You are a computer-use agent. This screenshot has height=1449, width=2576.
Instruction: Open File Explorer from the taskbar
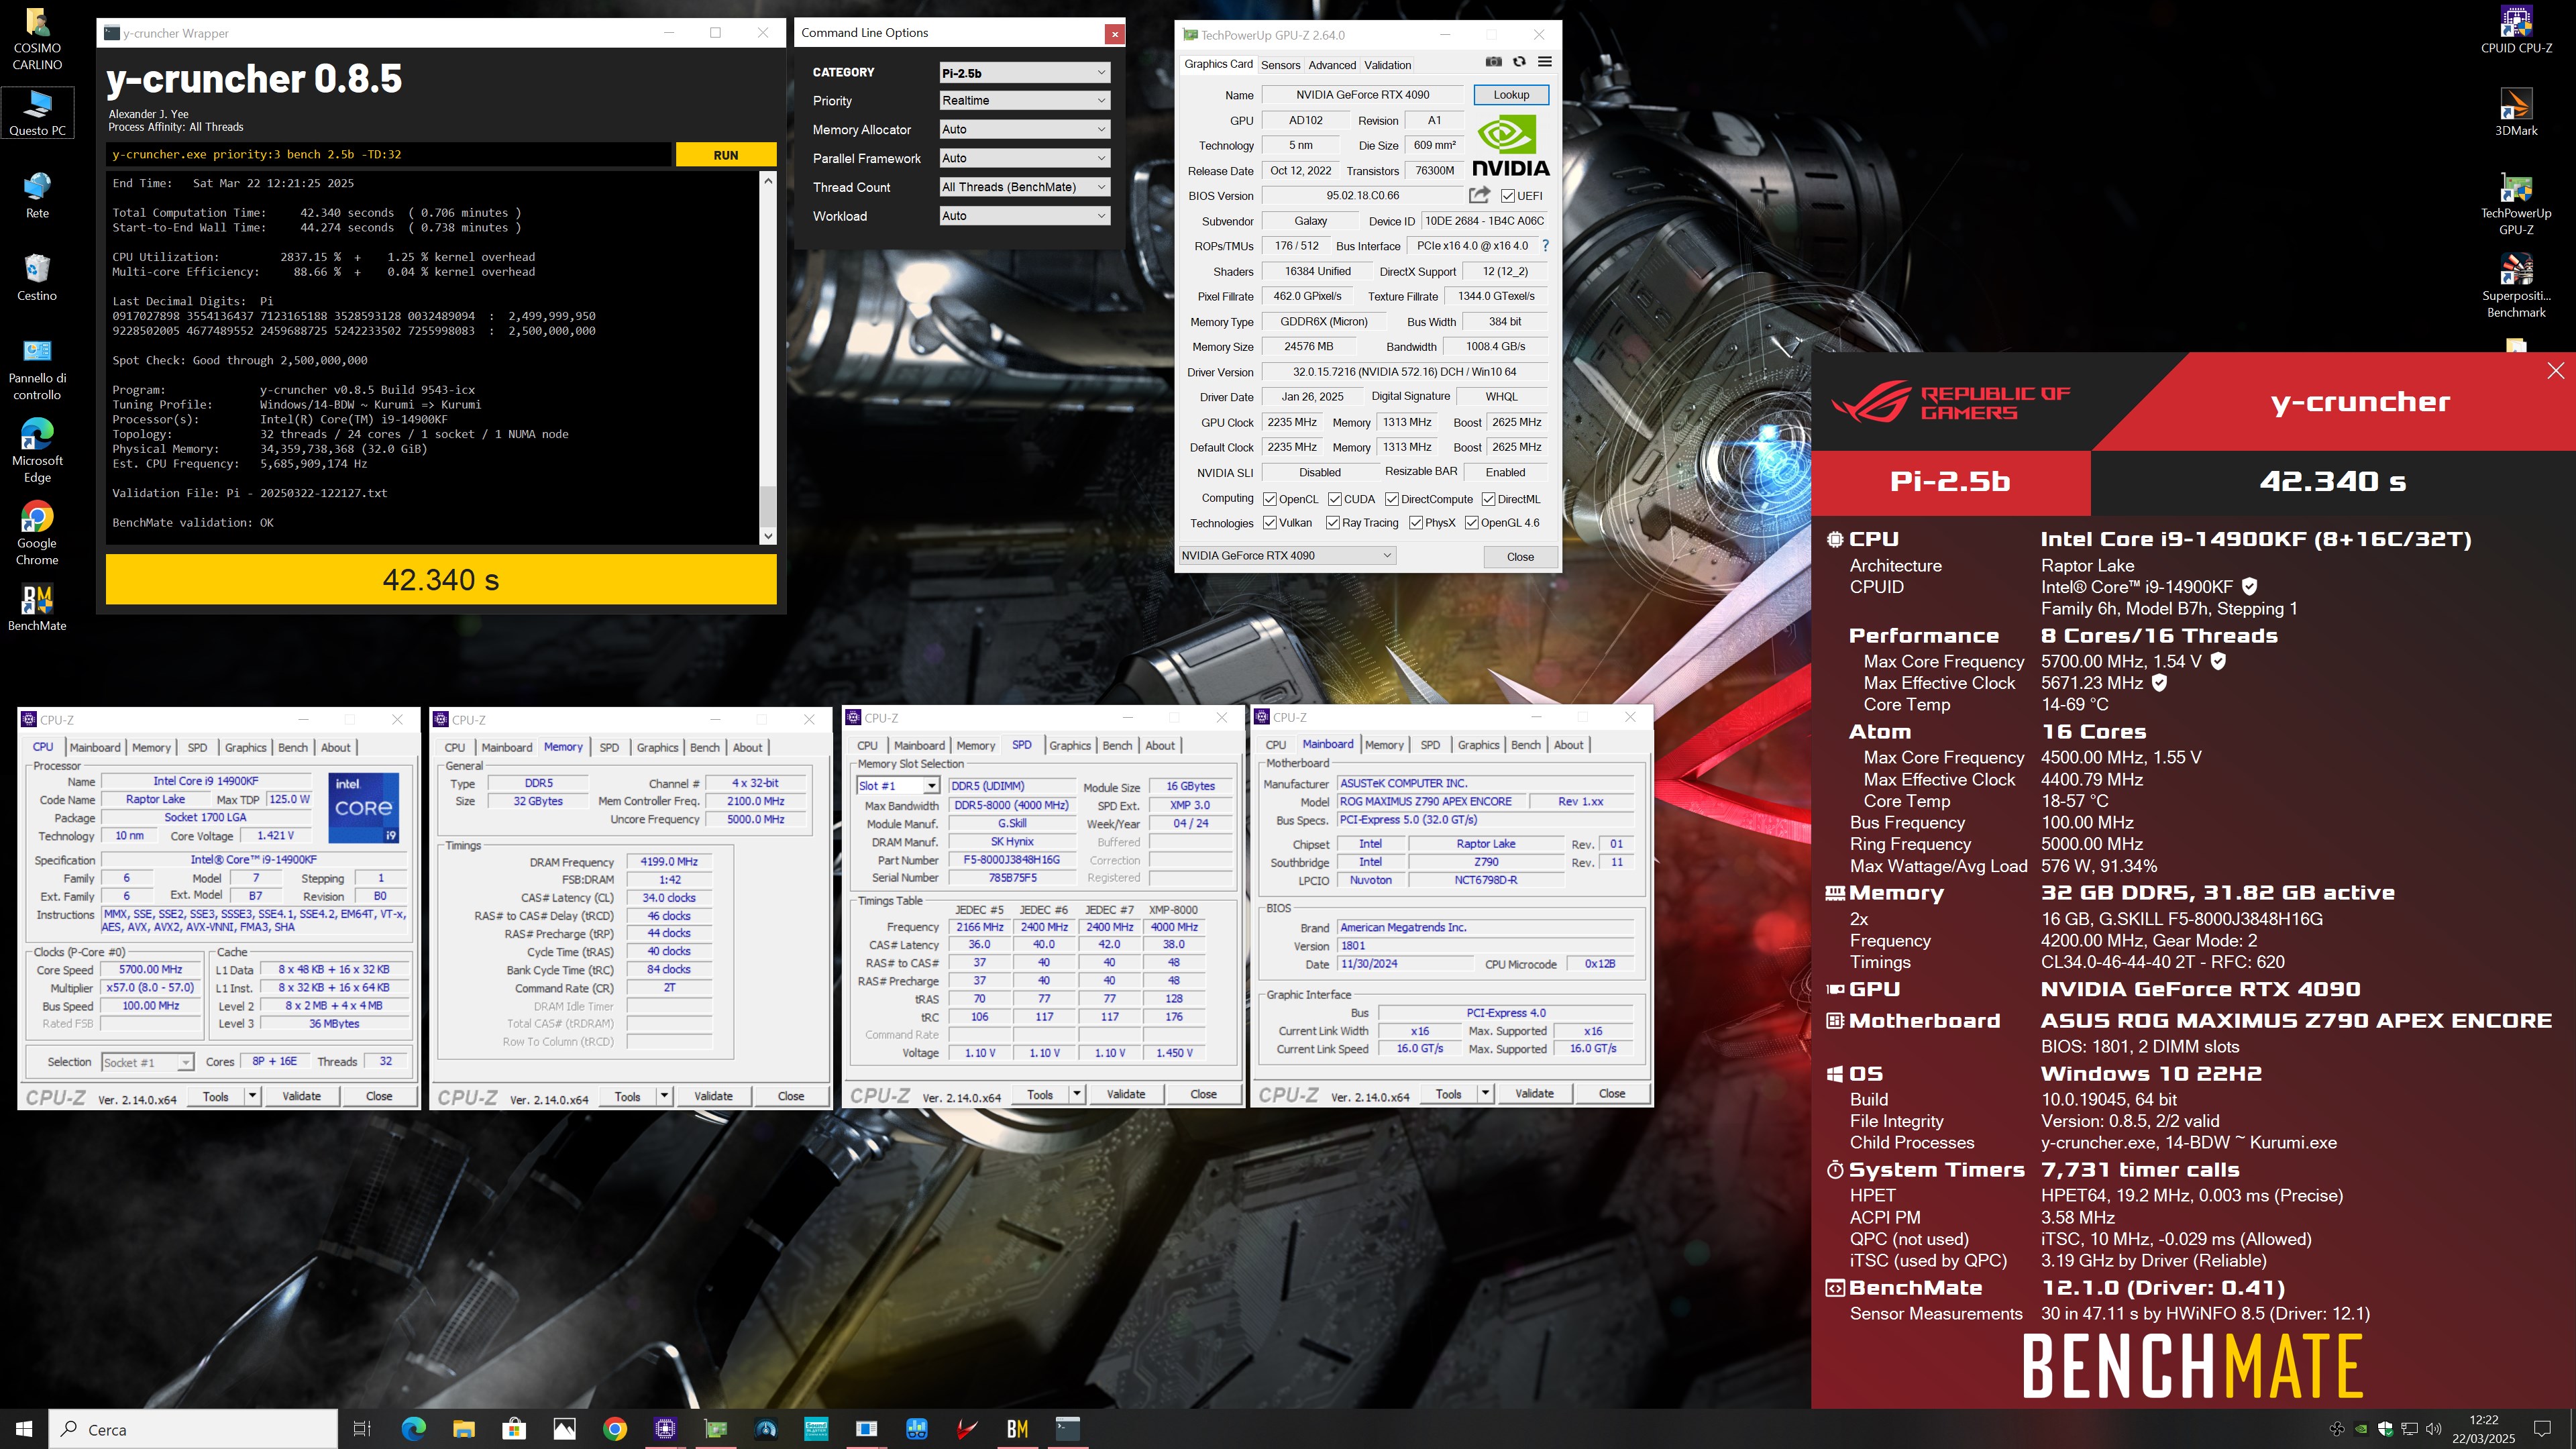coord(463,1429)
